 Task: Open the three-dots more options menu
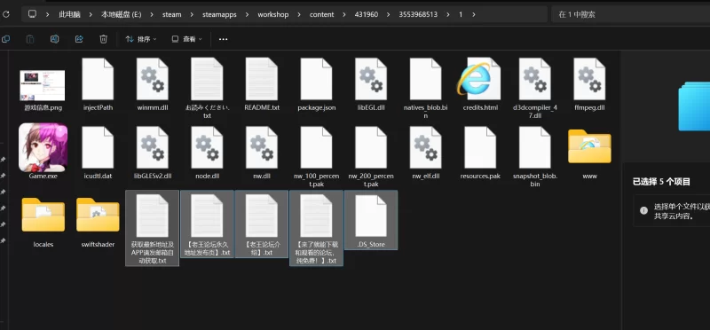pyautogui.click(x=224, y=39)
